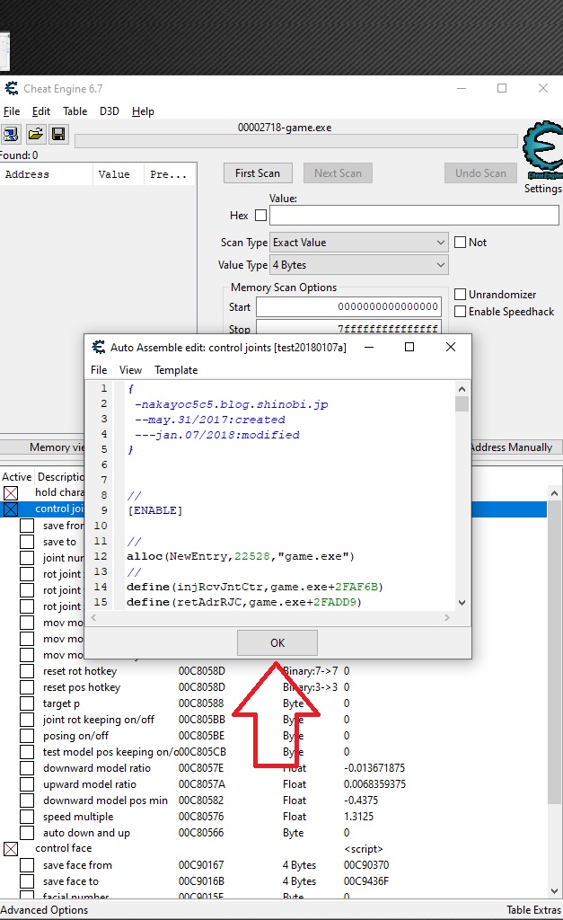This screenshot has width=563, height=920.
Task: Toggle active box for save face from
Action: click(x=27, y=865)
